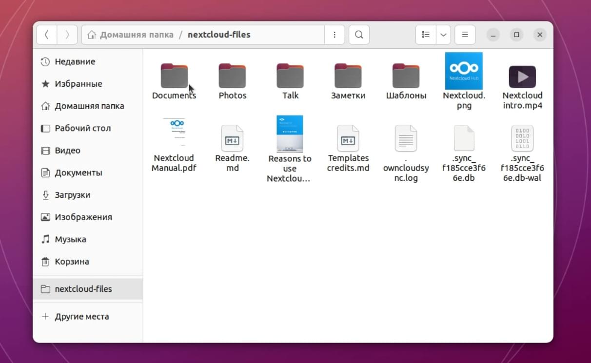Select the Photos folder icon
Viewport: 591px width, 363px height.
(x=232, y=76)
